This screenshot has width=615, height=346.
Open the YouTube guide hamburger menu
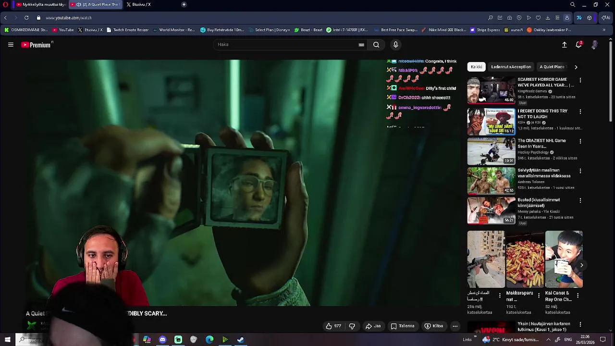(x=11, y=45)
